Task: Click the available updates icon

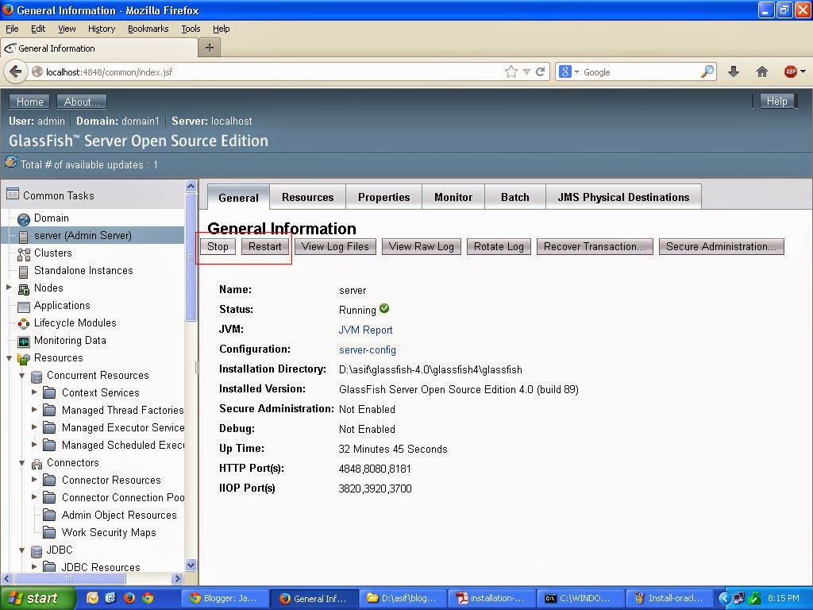Action: point(11,163)
